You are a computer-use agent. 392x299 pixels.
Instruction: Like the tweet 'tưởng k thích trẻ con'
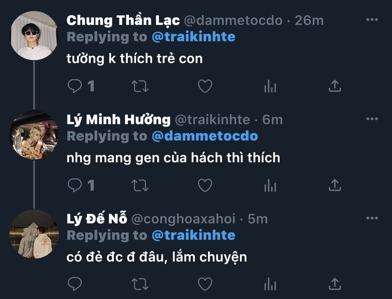point(205,86)
